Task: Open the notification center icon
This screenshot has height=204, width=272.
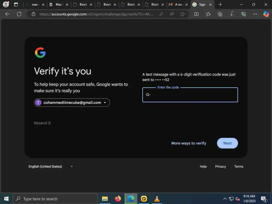Action: pyautogui.click(x=264, y=199)
